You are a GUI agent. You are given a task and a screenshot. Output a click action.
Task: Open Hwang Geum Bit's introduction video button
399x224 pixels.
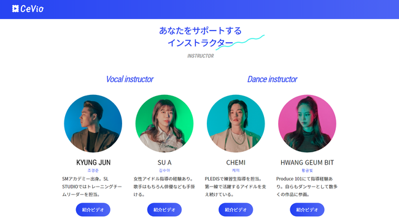(x=307, y=210)
